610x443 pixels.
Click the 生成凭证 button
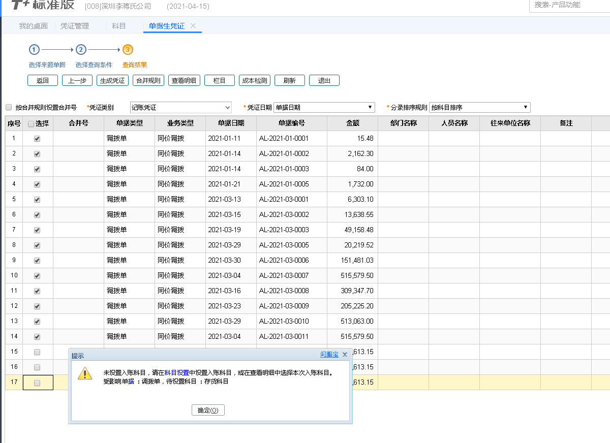click(112, 80)
